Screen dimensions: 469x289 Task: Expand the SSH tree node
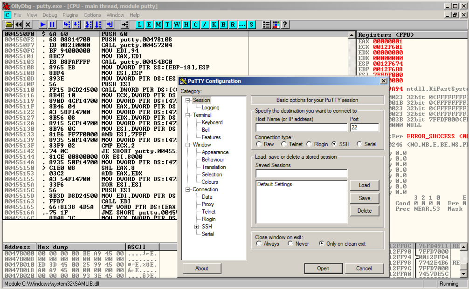(197, 227)
